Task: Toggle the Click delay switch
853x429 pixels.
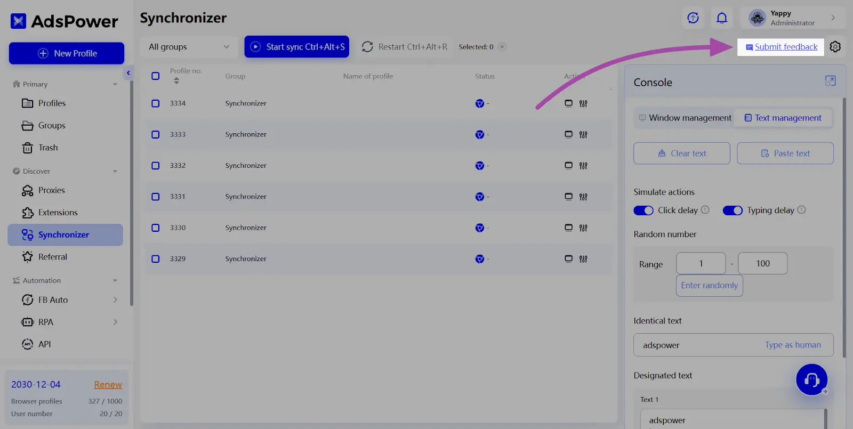Action: coord(643,211)
